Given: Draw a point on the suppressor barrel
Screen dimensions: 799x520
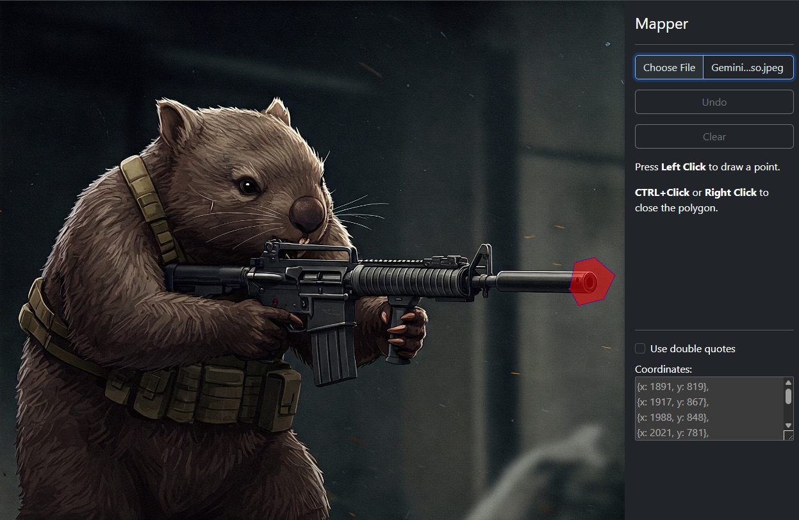Looking at the screenshot, I should [x=532, y=282].
